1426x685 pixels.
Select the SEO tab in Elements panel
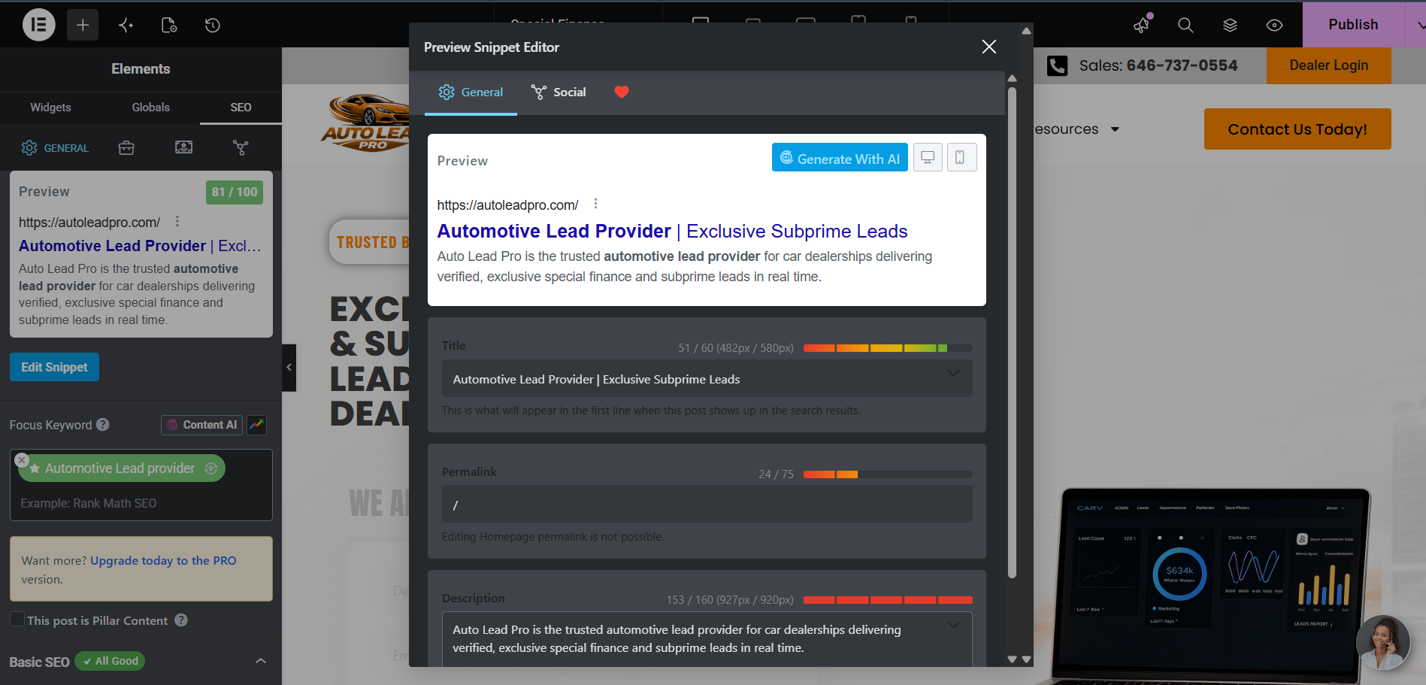241,108
